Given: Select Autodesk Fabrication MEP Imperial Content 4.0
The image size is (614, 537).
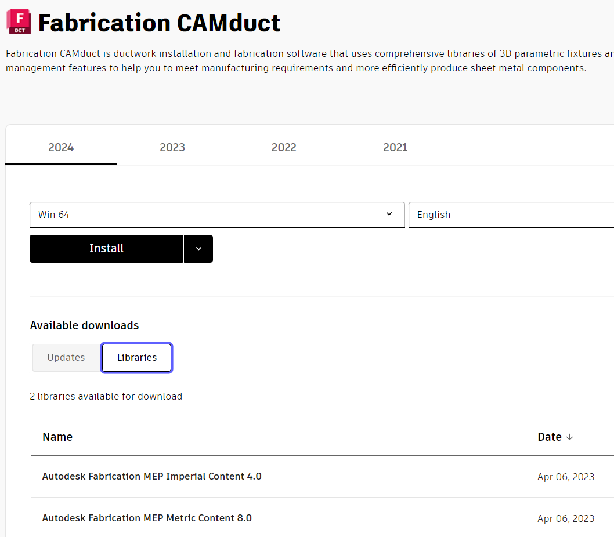Looking at the screenshot, I should click(x=152, y=476).
